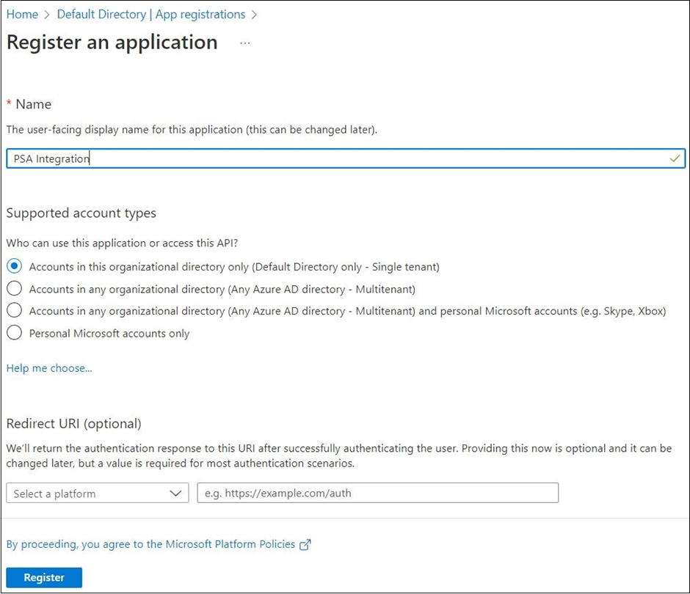Click the Supported account types heading
Screen dimensions: 690x594
point(81,213)
